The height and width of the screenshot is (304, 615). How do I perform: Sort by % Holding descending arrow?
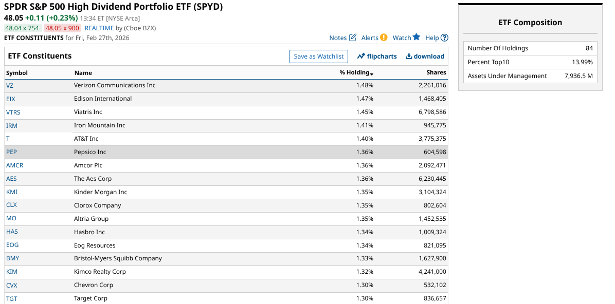tap(371, 73)
